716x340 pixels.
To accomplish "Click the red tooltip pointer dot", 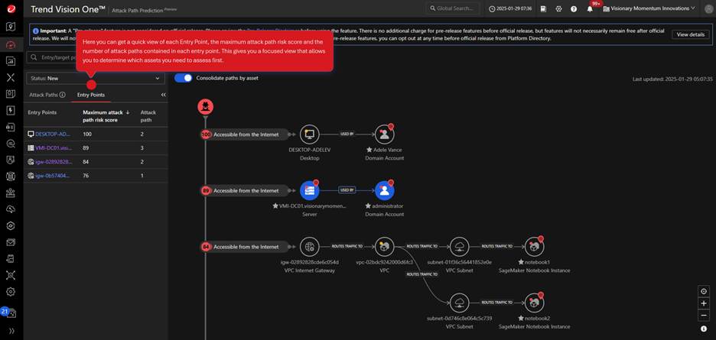I will click(91, 85).
